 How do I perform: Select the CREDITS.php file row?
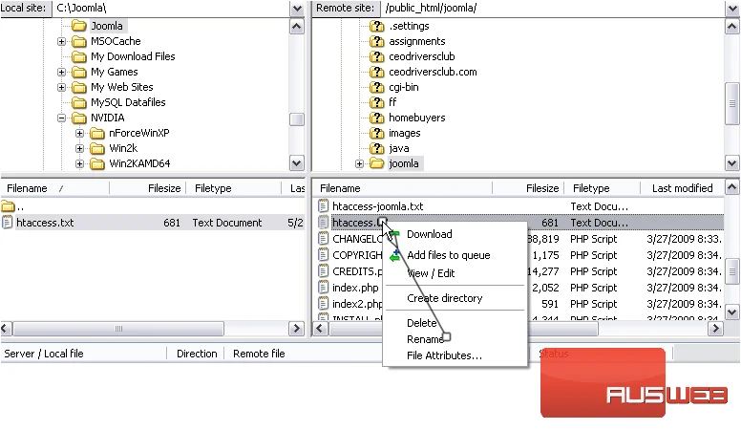click(x=518, y=271)
